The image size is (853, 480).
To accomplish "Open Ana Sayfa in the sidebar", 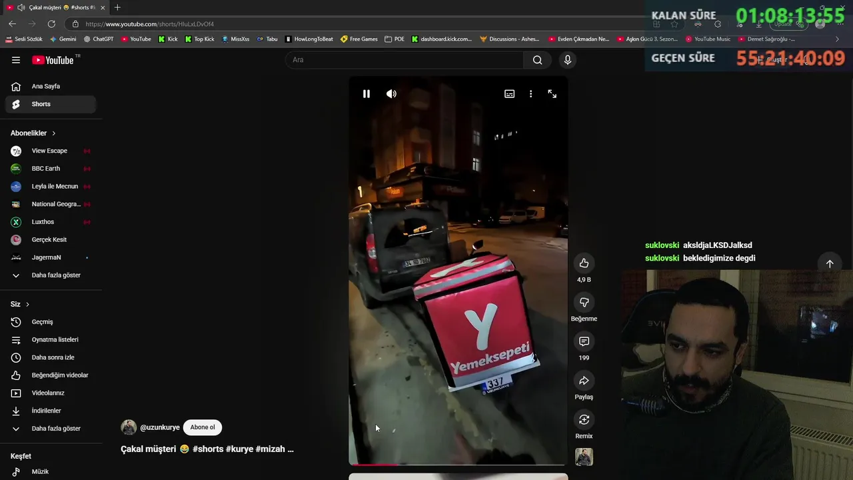I will [51, 86].
